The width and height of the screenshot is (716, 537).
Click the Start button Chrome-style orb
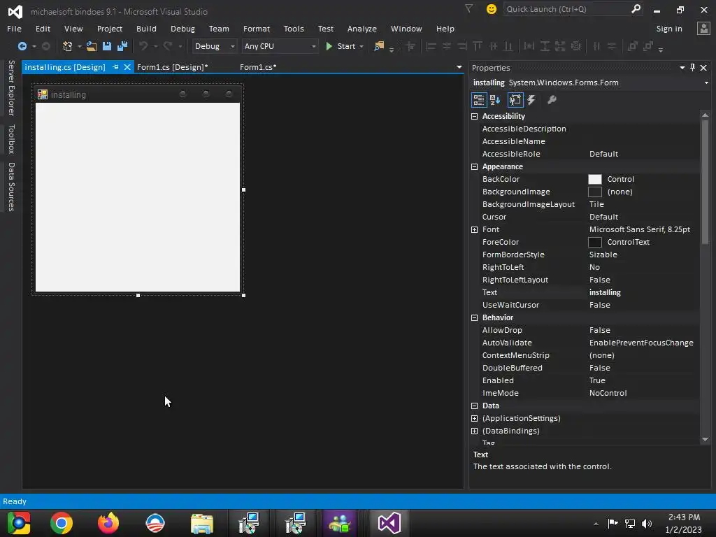tap(18, 523)
